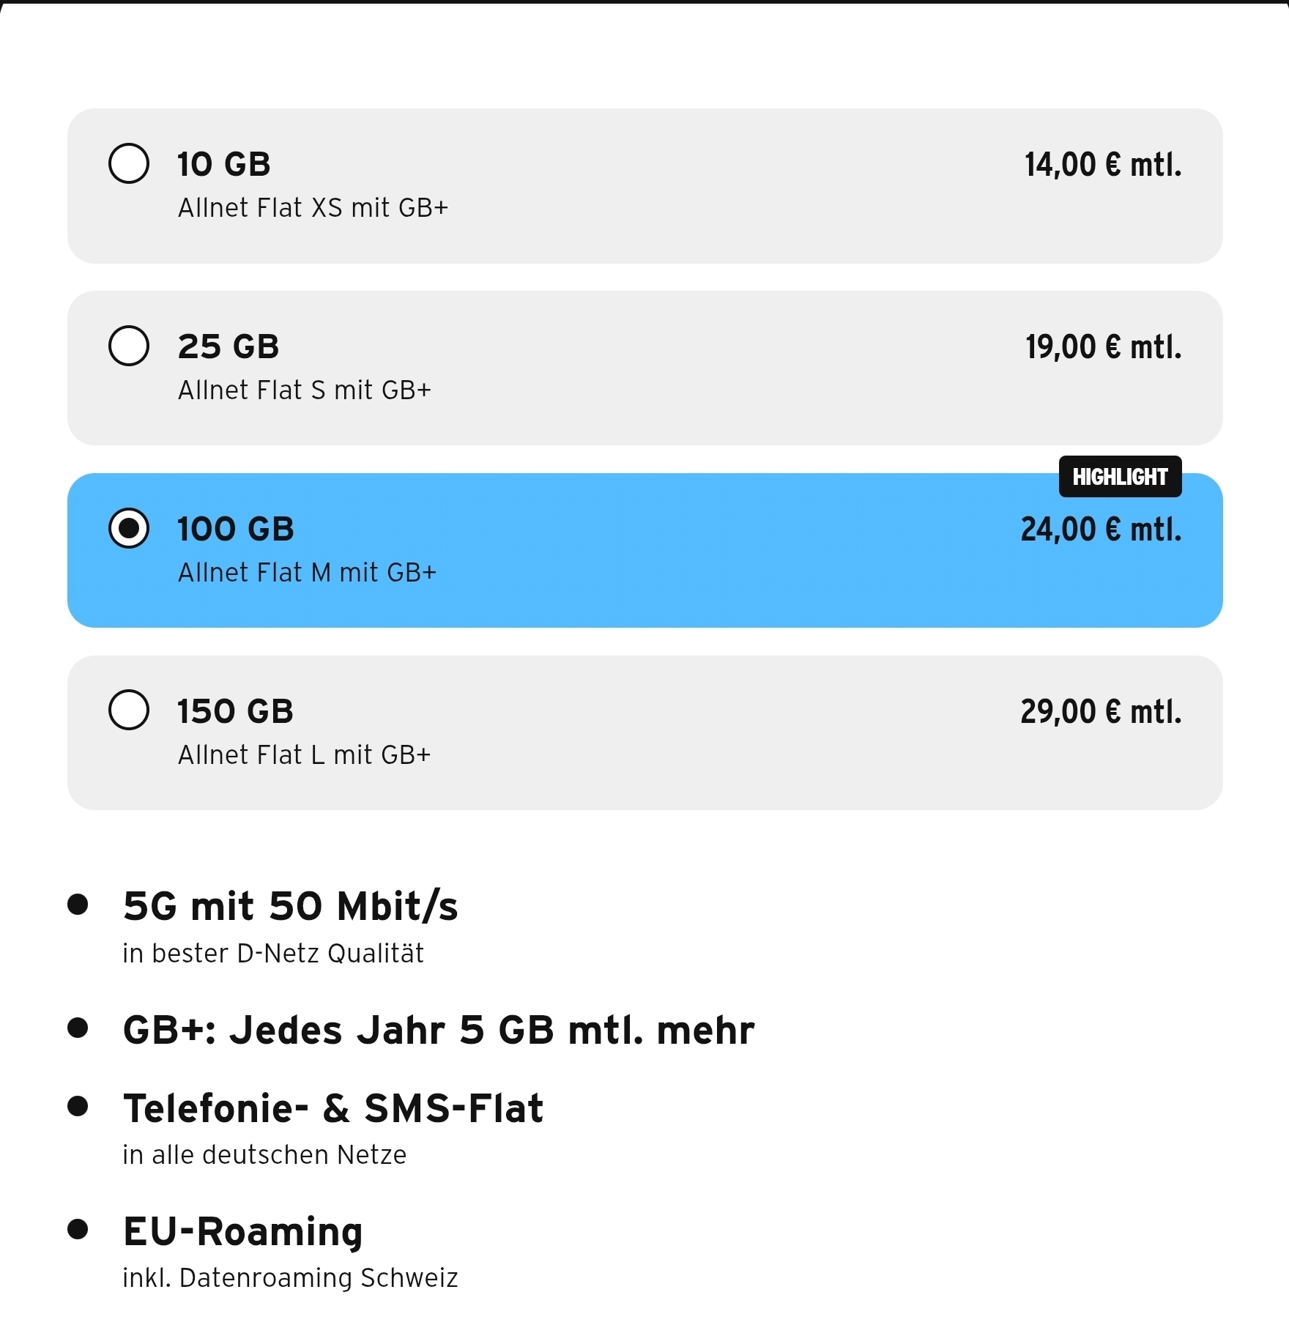Click the 150 GB heading

(x=235, y=712)
